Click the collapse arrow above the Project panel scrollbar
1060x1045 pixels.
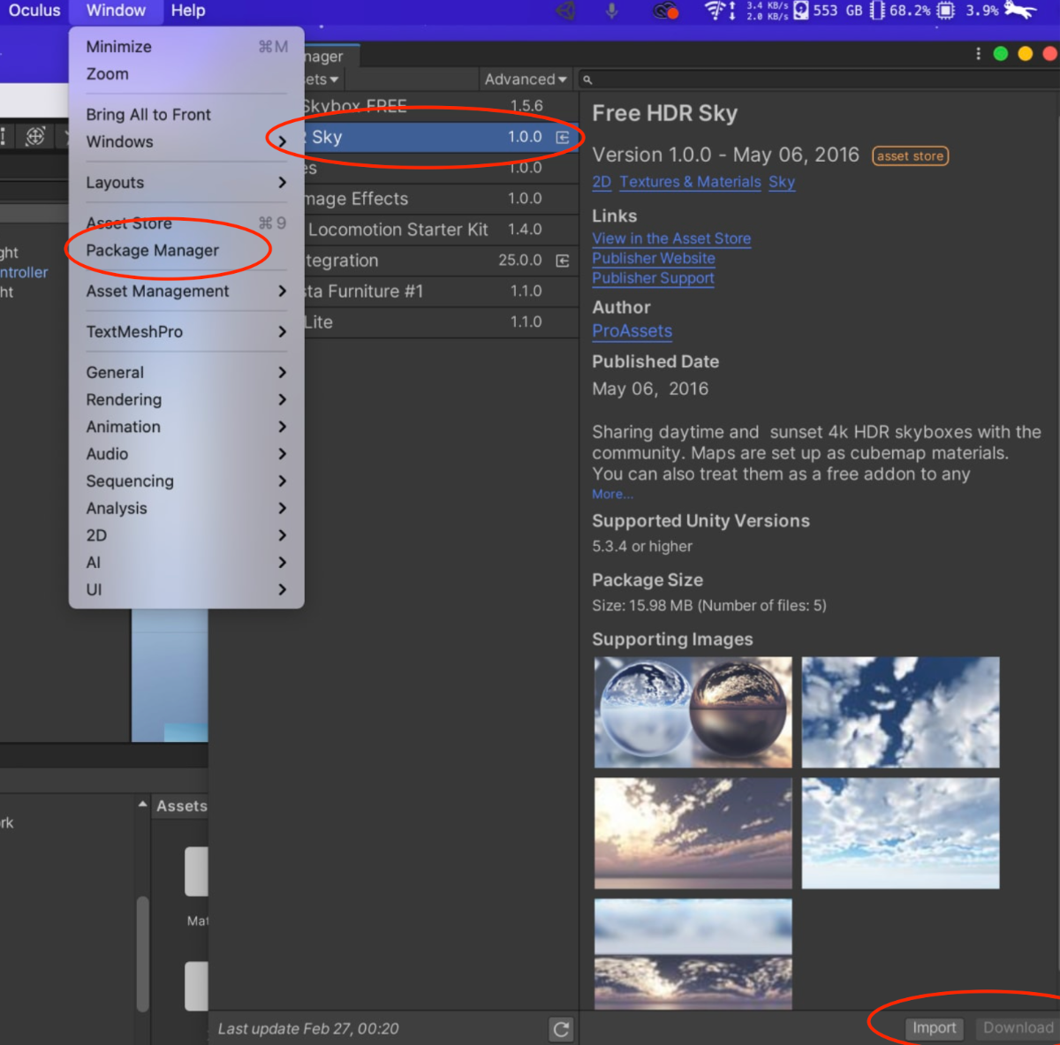tap(142, 805)
